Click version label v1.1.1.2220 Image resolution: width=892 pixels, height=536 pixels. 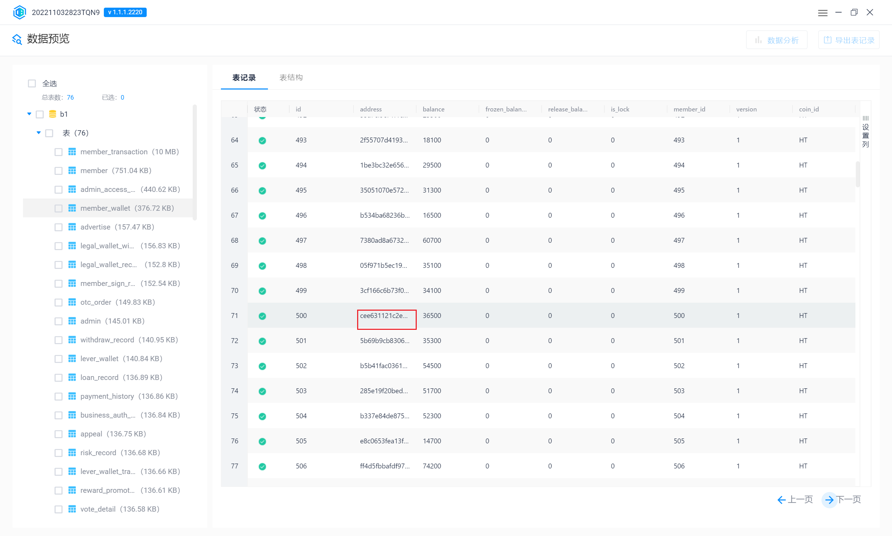[x=125, y=12]
